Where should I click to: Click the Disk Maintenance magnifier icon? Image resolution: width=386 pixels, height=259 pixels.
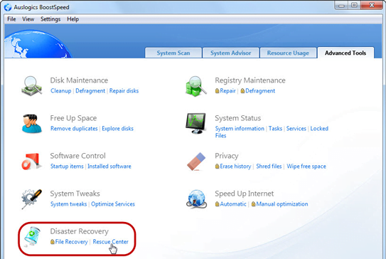click(31, 86)
